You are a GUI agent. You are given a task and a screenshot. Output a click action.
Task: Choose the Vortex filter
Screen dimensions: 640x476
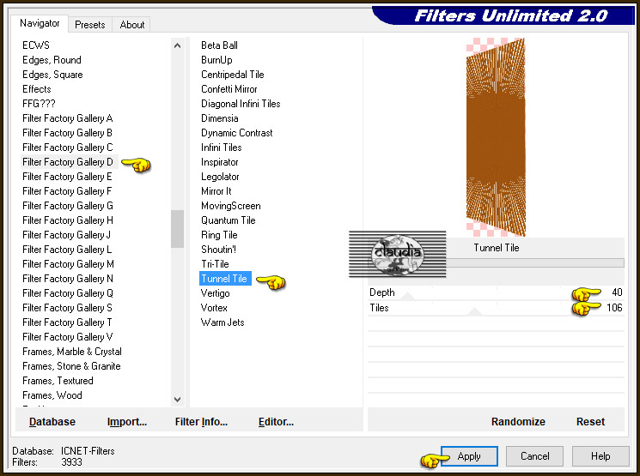(x=214, y=308)
